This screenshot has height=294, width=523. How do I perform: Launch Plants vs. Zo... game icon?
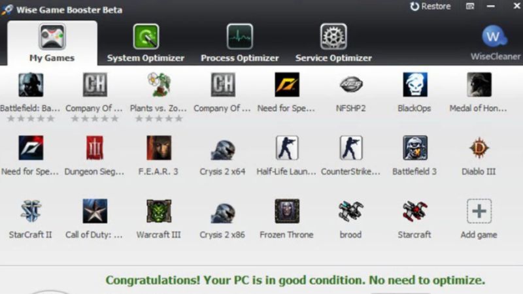pyautogui.click(x=159, y=85)
